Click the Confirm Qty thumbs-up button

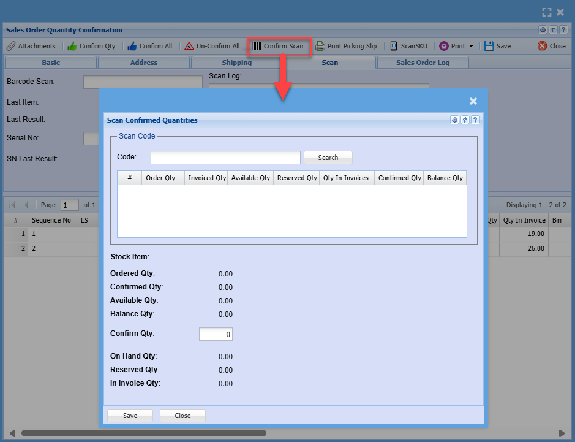(x=91, y=46)
